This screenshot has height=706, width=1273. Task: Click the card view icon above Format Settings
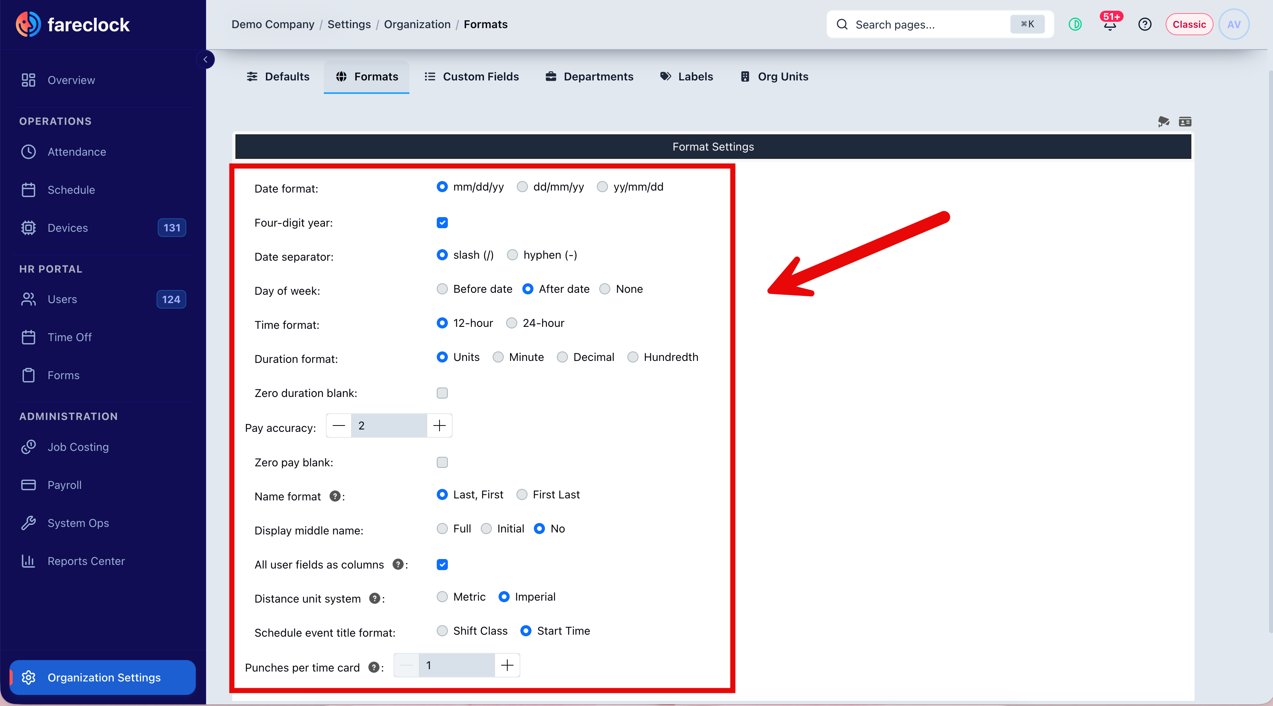[1185, 122]
